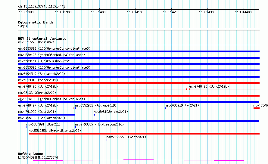The image size is (268, 164).
Task: Click ruler position 113913900
Action: [x=63, y=12]
